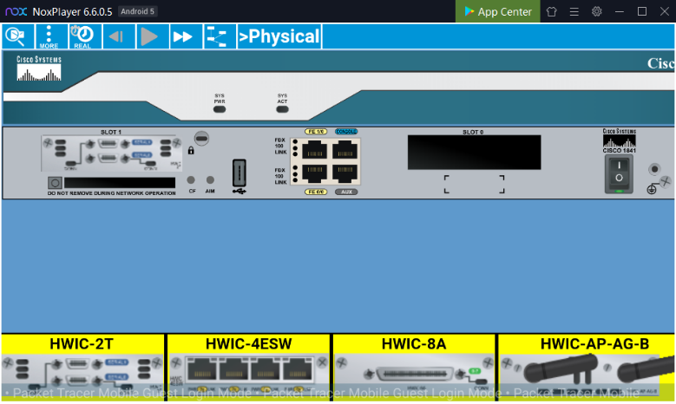The width and height of the screenshot is (676, 404).
Task: Open the >Physical view tab
Action: click(x=279, y=36)
